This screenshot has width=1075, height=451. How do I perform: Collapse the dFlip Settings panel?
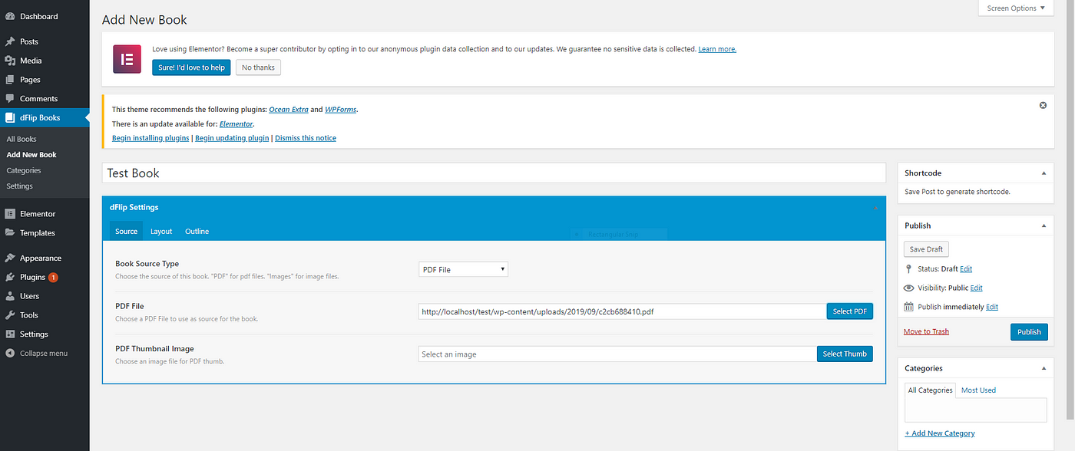pos(875,208)
